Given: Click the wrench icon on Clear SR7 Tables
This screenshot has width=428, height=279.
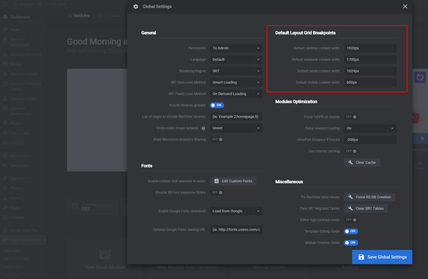Looking at the screenshot, I should point(350,209).
